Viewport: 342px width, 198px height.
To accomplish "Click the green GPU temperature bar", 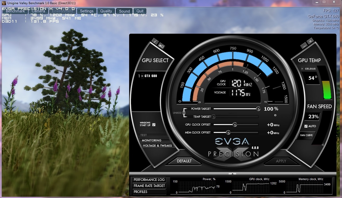I will pyautogui.click(x=327, y=90).
